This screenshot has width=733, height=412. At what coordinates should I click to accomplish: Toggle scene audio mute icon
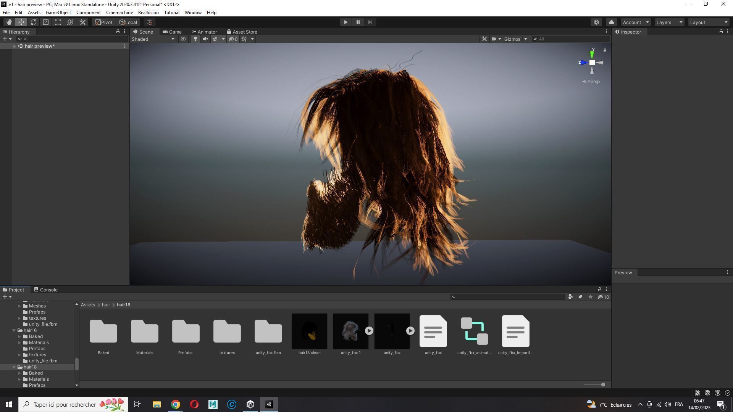(205, 39)
